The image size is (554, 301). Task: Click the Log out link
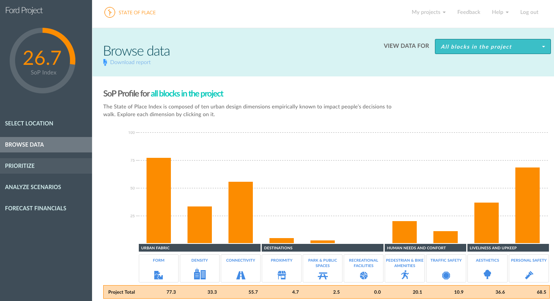pos(529,12)
